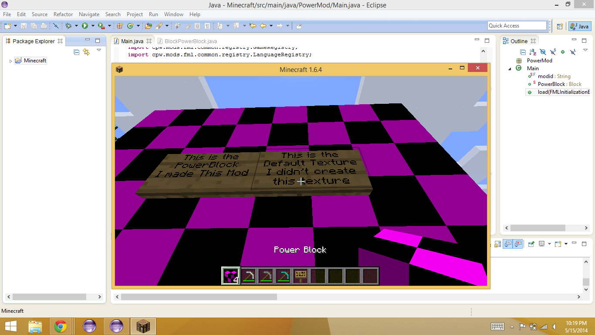Click the Windows Start button
This screenshot has height=335, width=595.
[x=10, y=326]
